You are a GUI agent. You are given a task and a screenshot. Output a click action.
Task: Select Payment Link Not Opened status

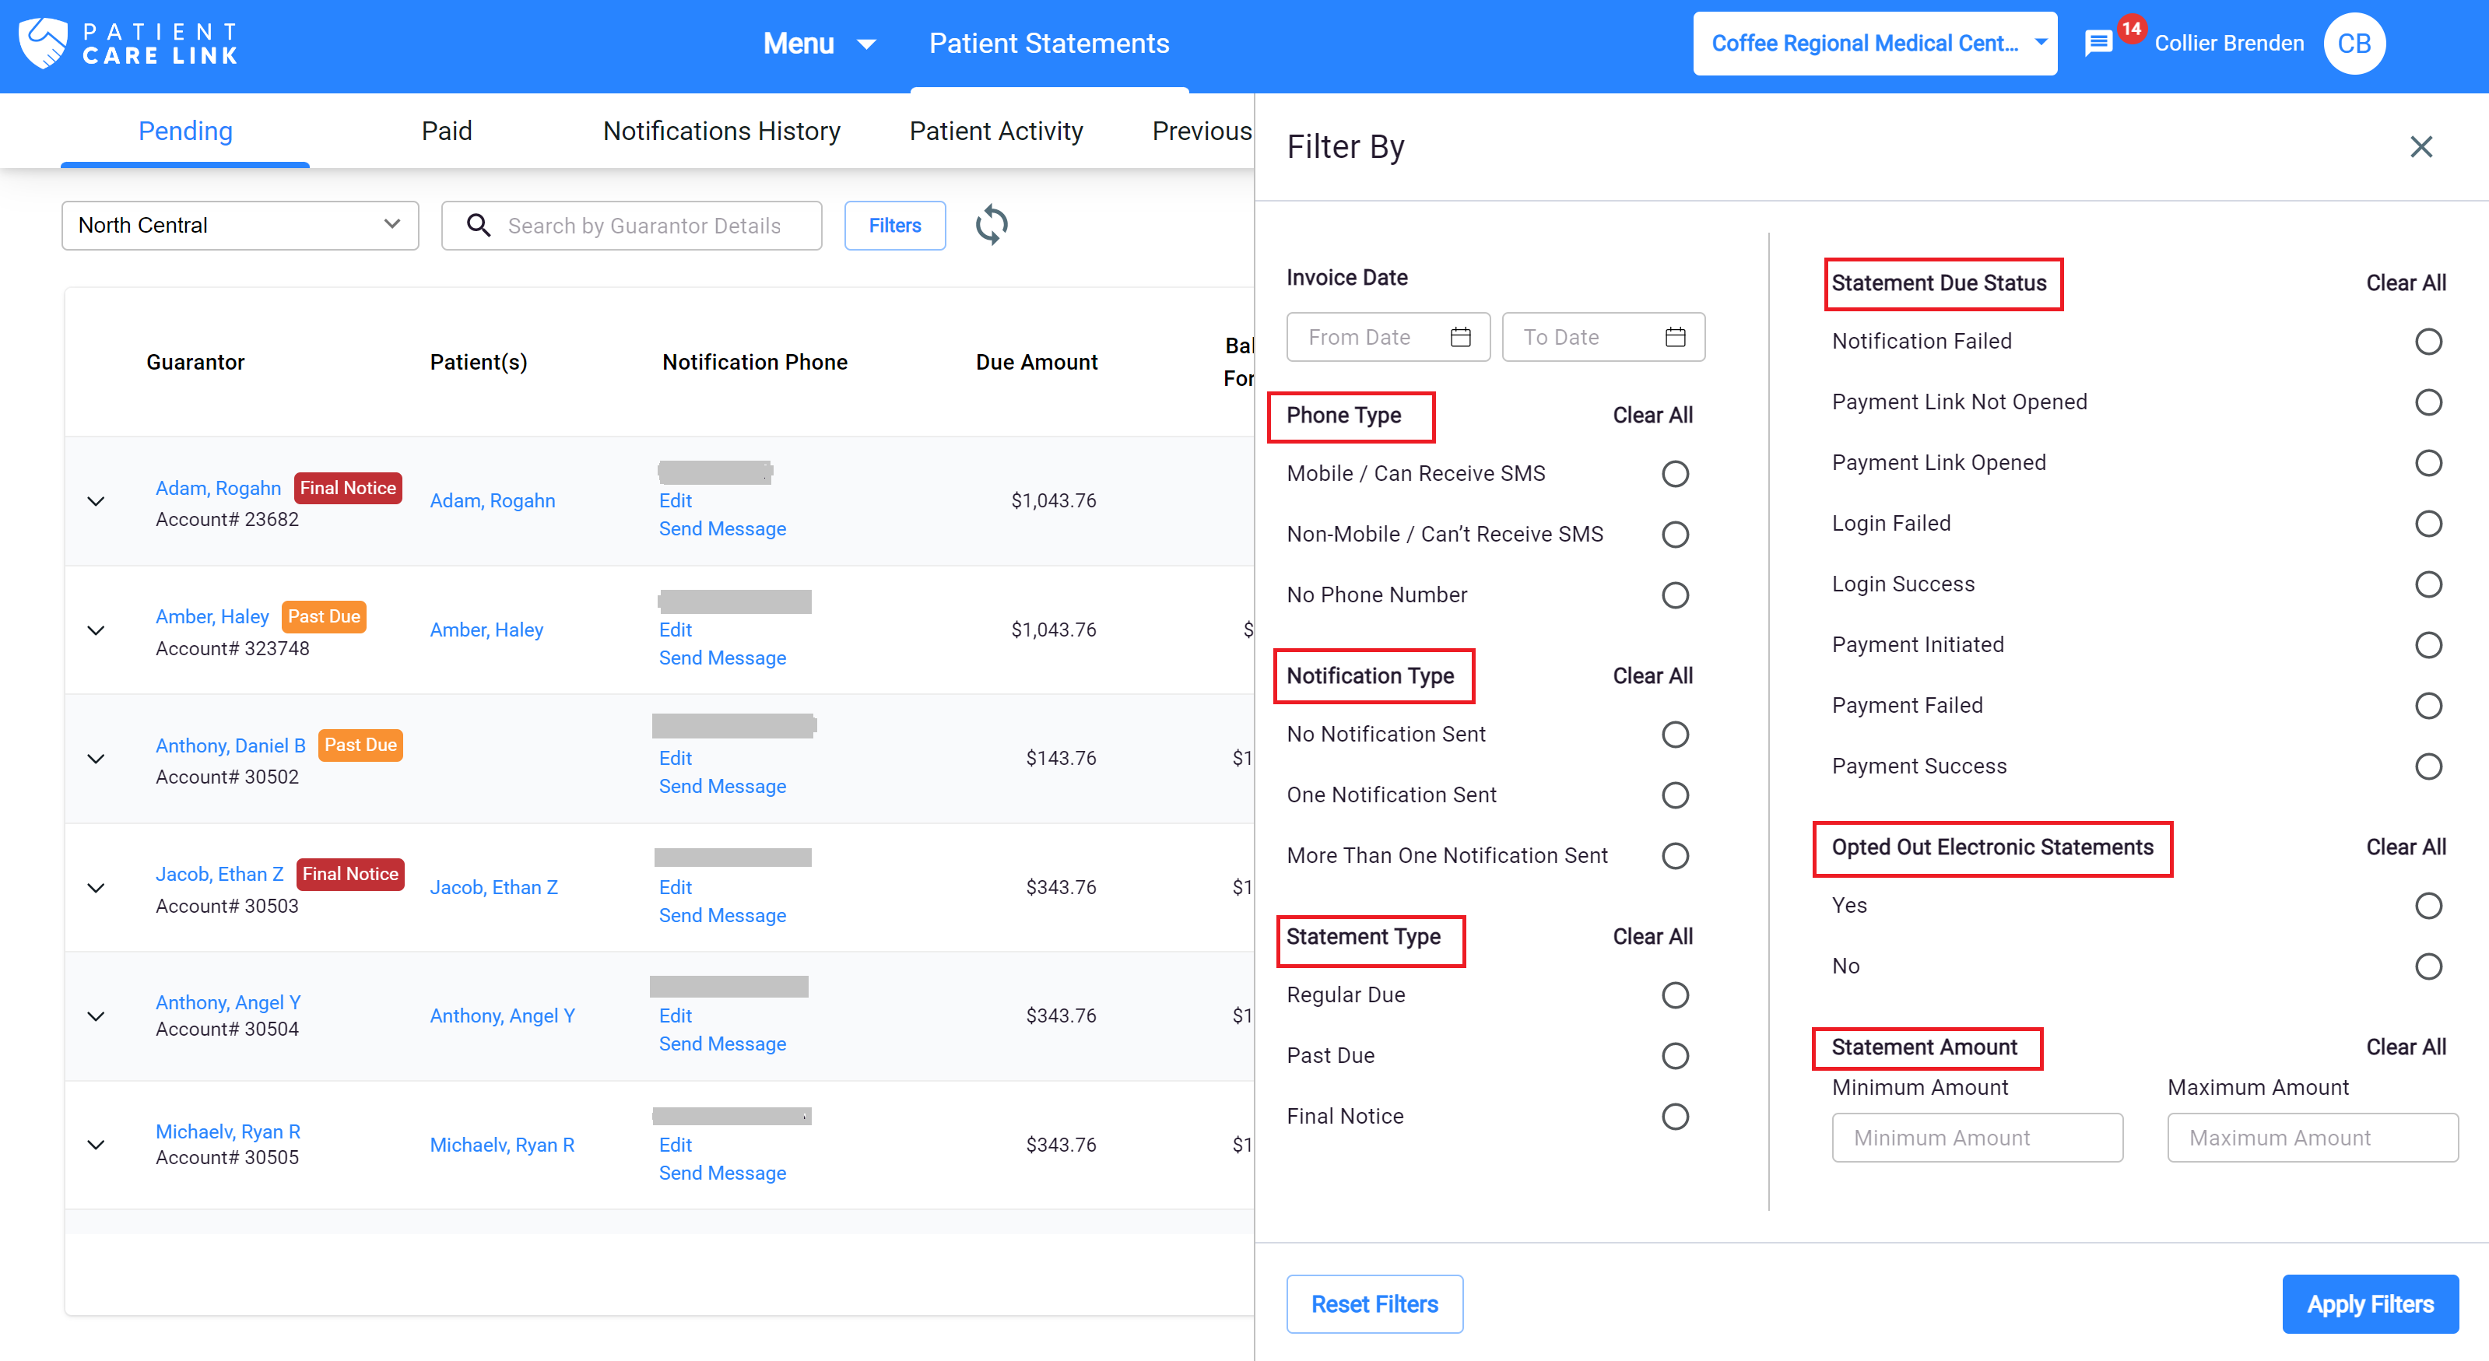2428,403
